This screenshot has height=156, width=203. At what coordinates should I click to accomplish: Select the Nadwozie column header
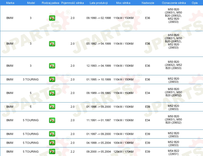(x=147, y=3)
